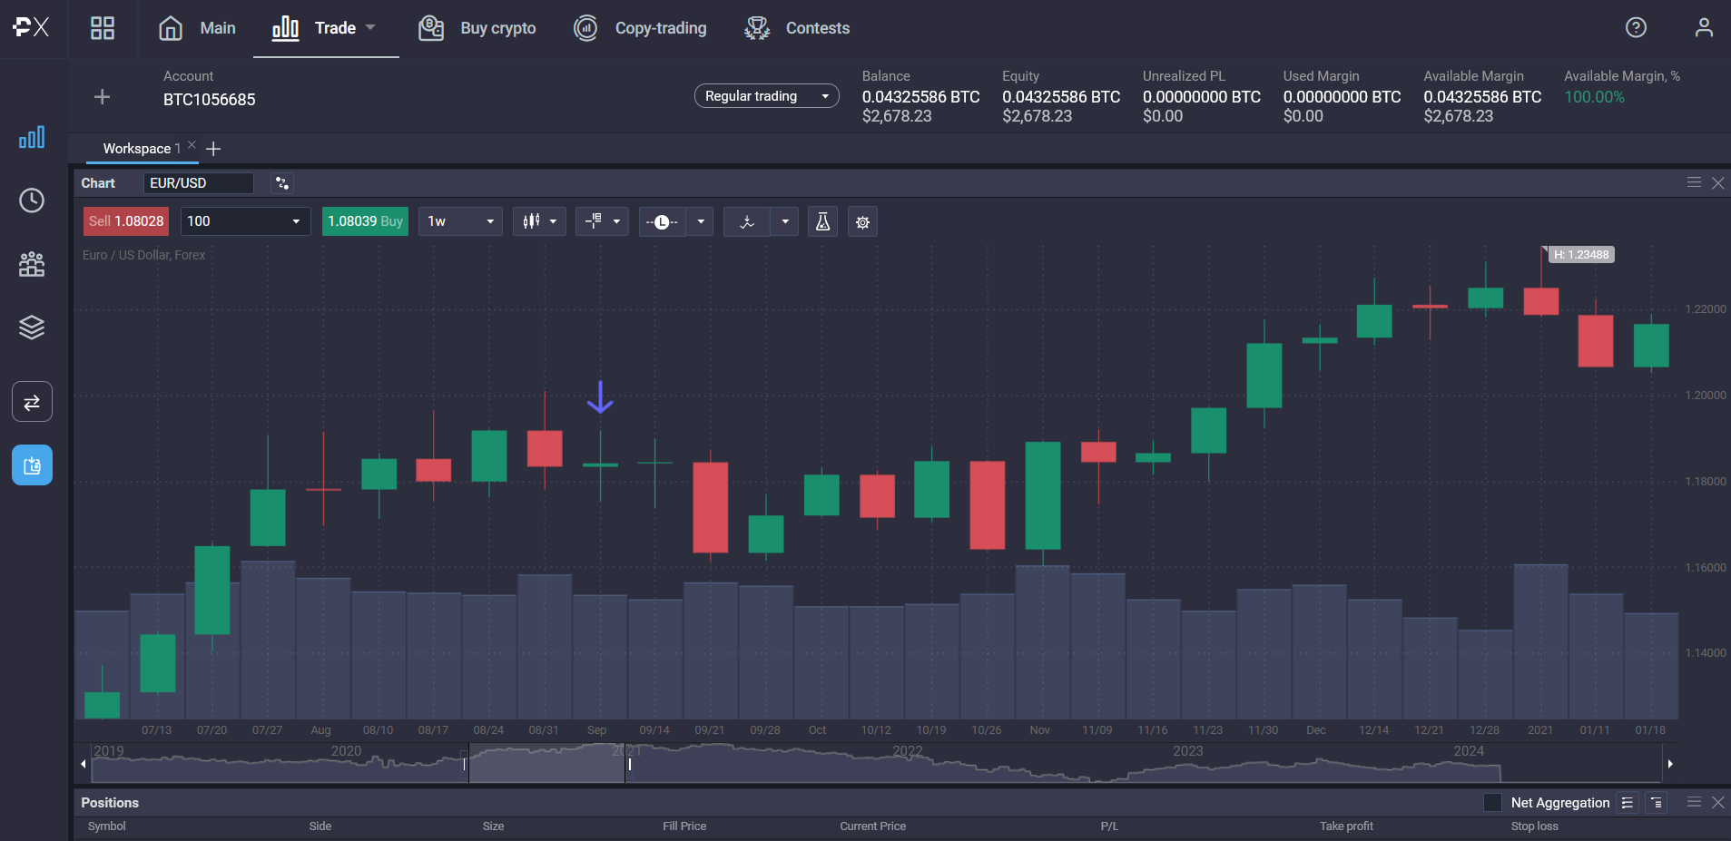This screenshot has height=841, width=1731.
Task: Open the Chart panel menu icon
Action: coord(1694,182)
